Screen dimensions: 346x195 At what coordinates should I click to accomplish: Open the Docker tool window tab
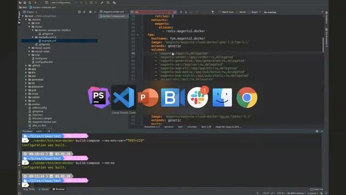point(44,189)
